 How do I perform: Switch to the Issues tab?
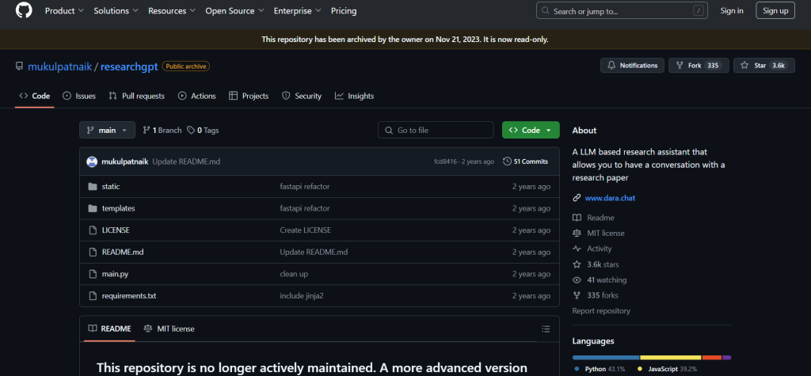[78, 96]
